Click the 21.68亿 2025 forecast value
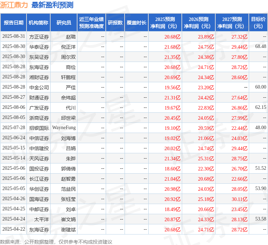Screen dimensions: 268x245 click(172, 47)
